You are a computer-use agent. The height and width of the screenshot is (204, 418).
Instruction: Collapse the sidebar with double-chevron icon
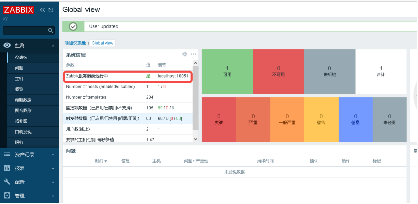42,10
